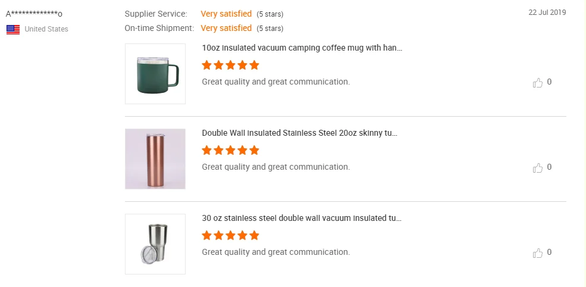Viewport: 586px width, 287px height.
Task: Select the United States country label
Action: click(46, 29)
